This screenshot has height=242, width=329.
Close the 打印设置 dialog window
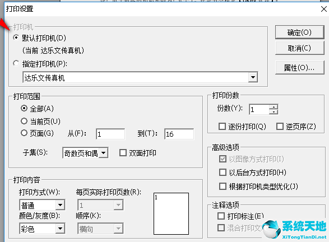coord(324,9)
